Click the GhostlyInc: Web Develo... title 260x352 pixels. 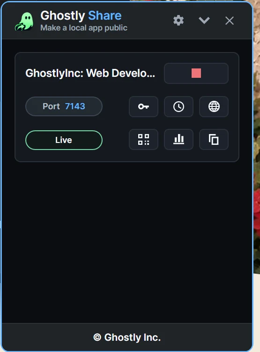(90, 73)
